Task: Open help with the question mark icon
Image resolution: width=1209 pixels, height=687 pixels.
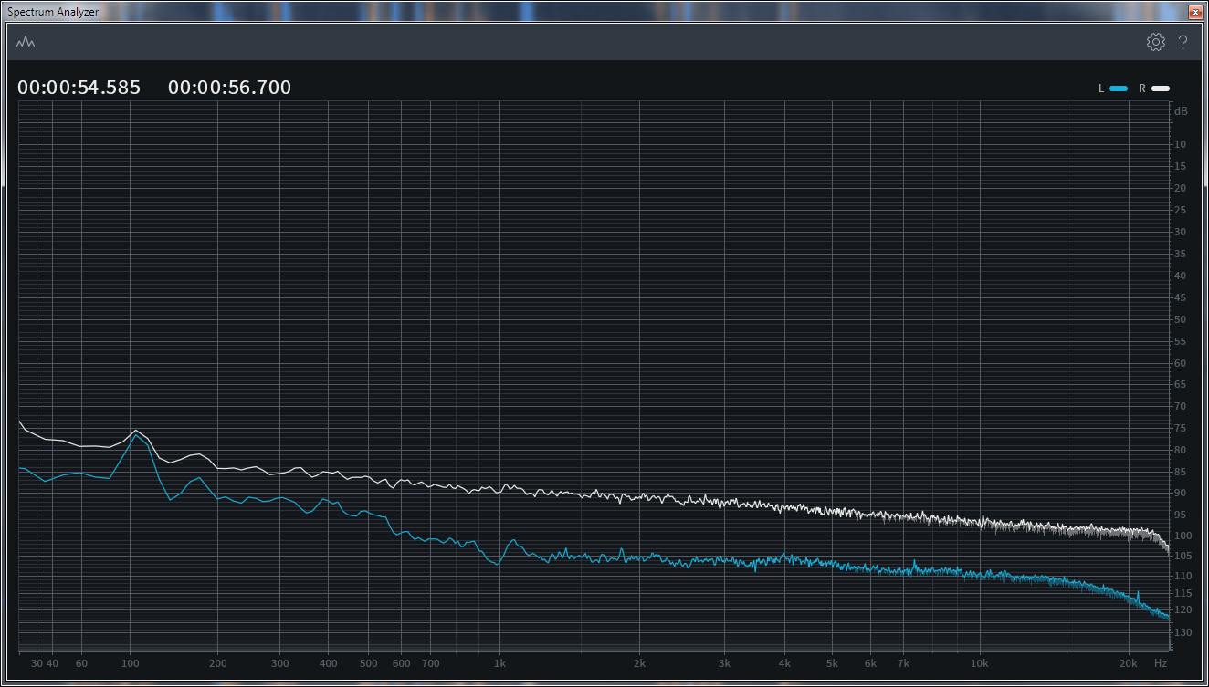Action: (x=1183, y=42)
